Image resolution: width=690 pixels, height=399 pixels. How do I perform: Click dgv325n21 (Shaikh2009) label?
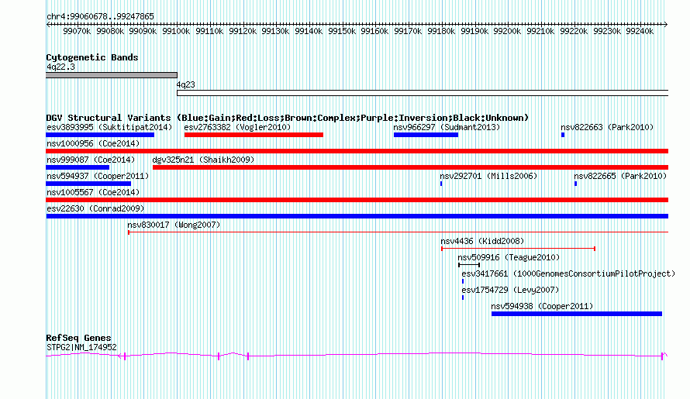coord(203,160)
